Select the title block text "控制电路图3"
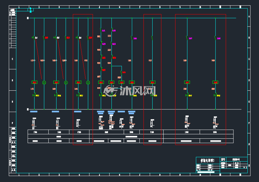 point(207,160)
